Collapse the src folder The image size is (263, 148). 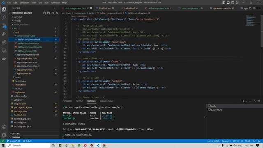(x=34, y=28)
